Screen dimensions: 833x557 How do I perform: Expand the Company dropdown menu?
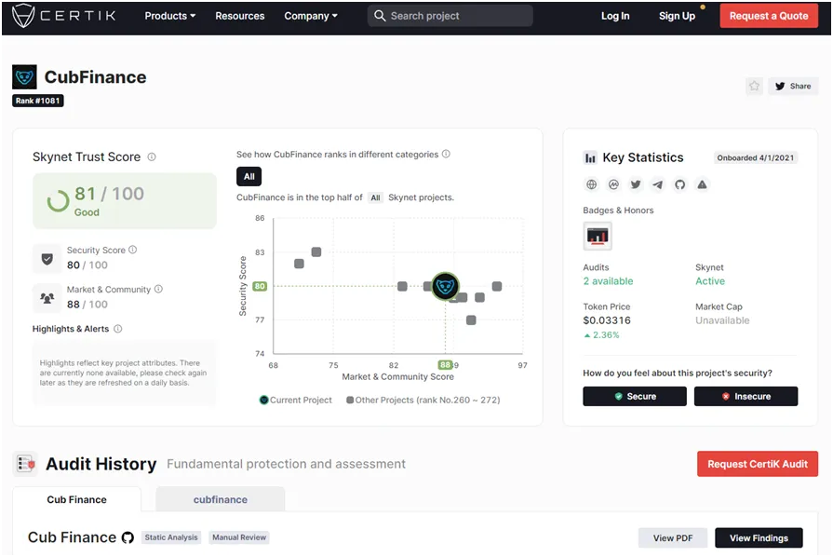311,16
